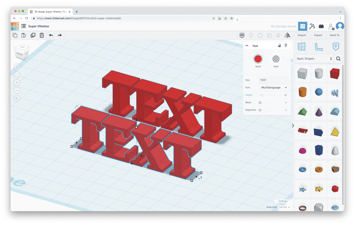Click the Bevel slider handle

coord(260,103)
